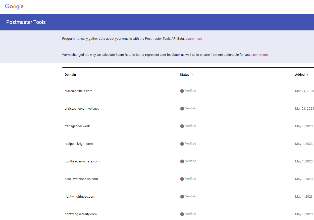This screenshot has width=314, height=220.
Task: Click info icon for transgender.work status
Action: click(182, 126)
